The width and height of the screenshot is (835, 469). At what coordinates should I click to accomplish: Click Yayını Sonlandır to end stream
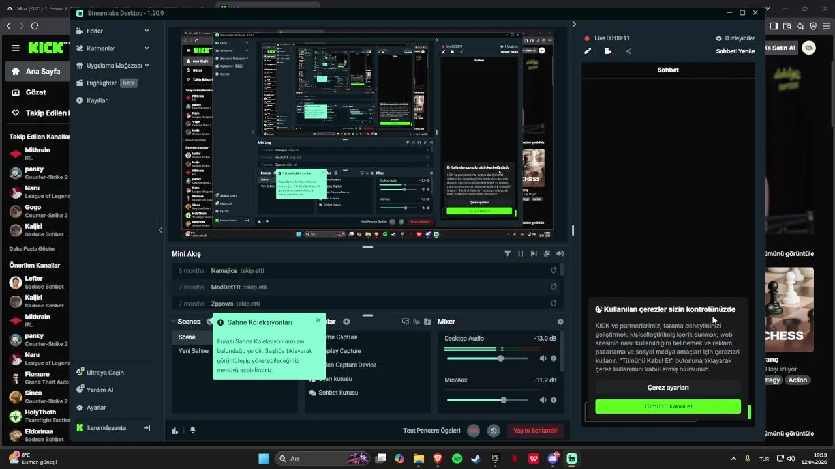[535, 431]
